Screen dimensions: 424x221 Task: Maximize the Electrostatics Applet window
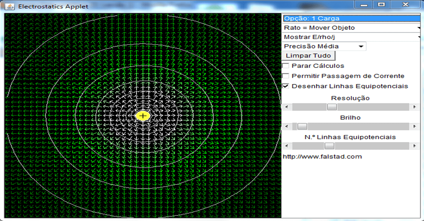coord(381,5)
